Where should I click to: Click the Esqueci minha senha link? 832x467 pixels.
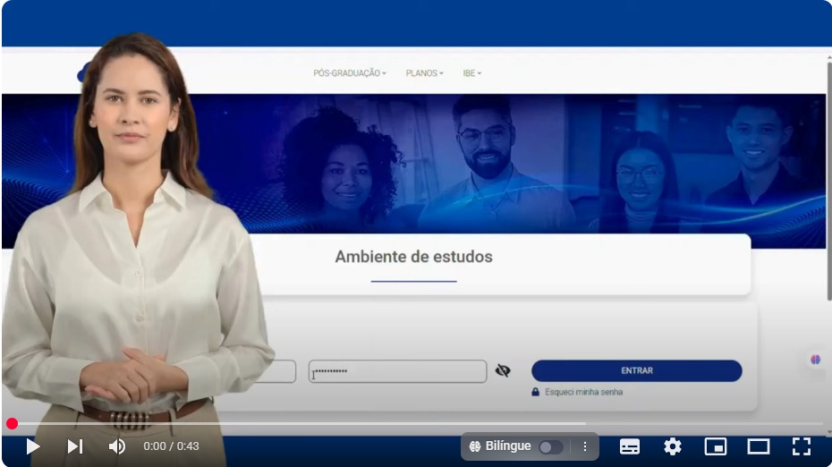[583, 392]
